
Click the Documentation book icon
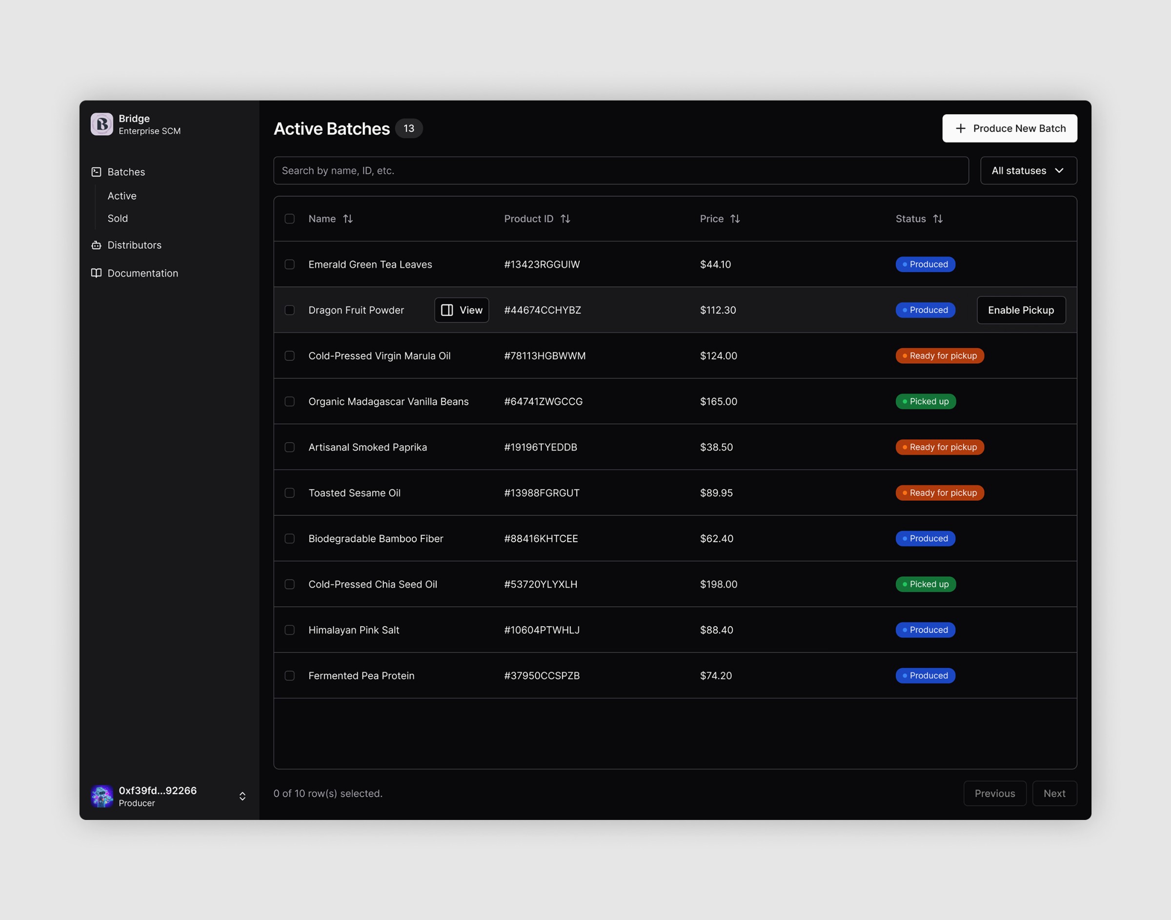tap(97, 273)
